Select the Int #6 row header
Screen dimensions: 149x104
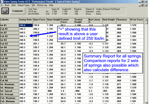tap(10, 62)
